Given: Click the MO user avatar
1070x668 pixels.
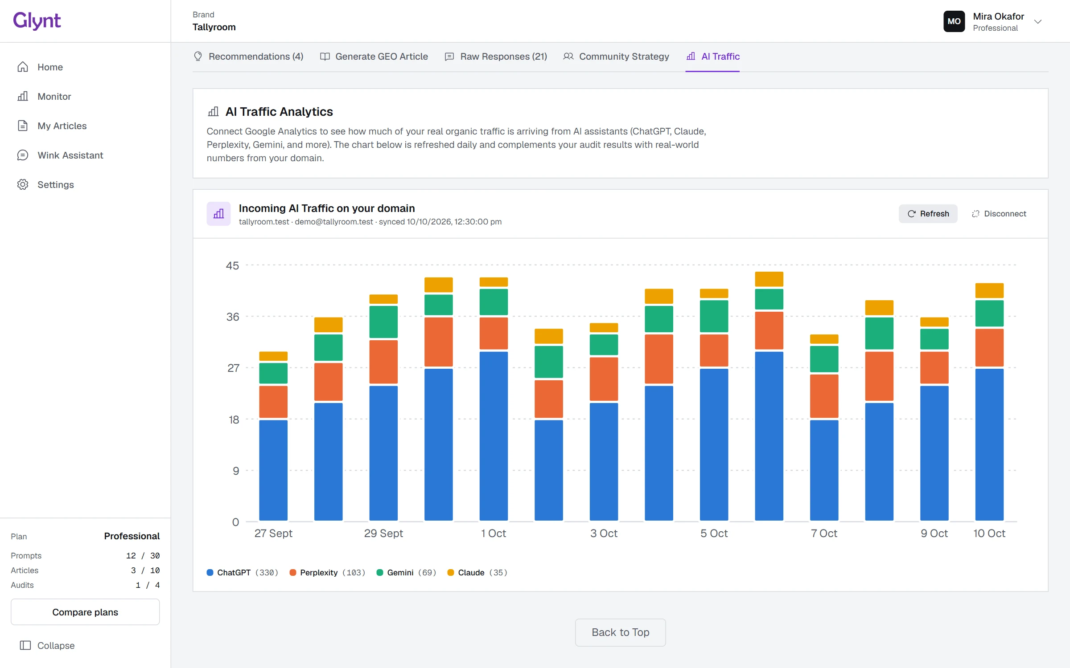Looking at the screenshot, I should [x=954, y=21].
